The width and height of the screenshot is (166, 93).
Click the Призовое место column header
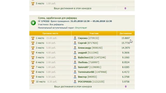[x=50, y=33]
